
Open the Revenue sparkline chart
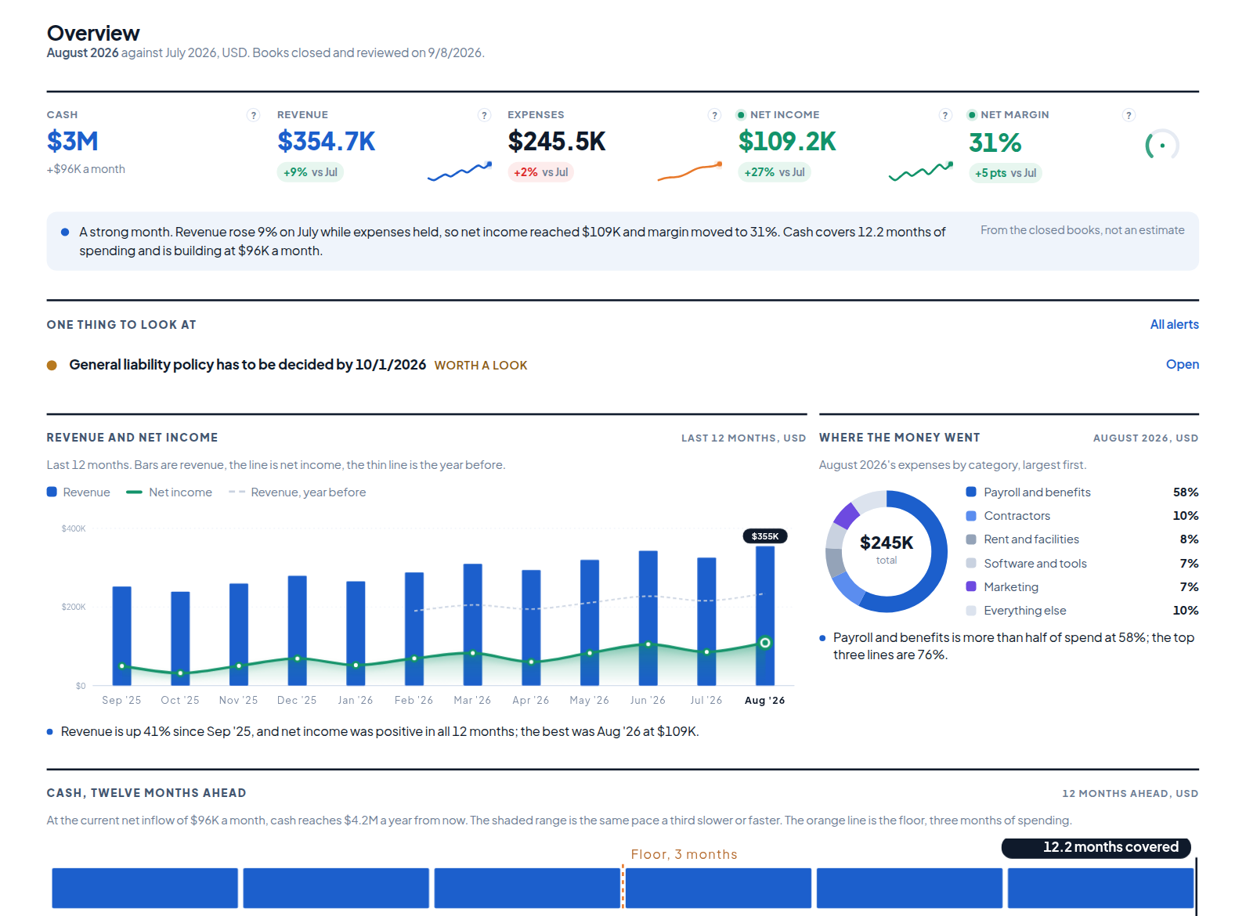point(460,171)
